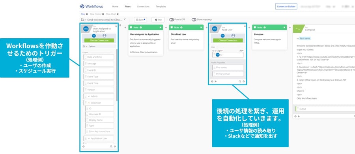Switch to the Flow History tab
This screenshot has width=355, height=154.
pos(96,14)
